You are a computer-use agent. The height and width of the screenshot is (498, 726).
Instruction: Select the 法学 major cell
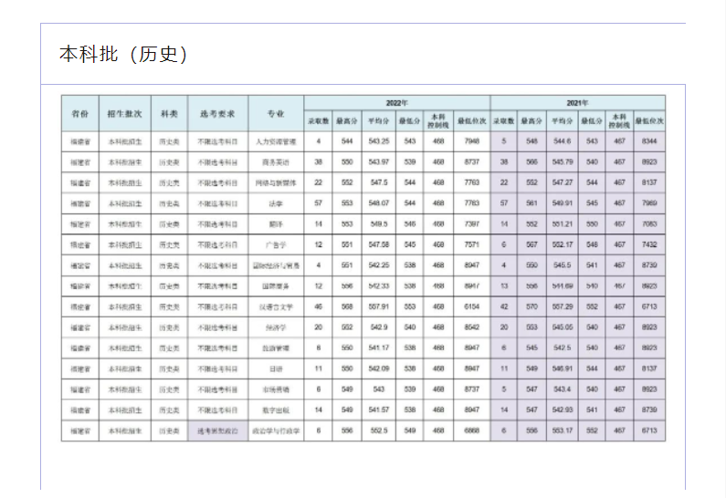pyautogui.click(x=276, y=203)
